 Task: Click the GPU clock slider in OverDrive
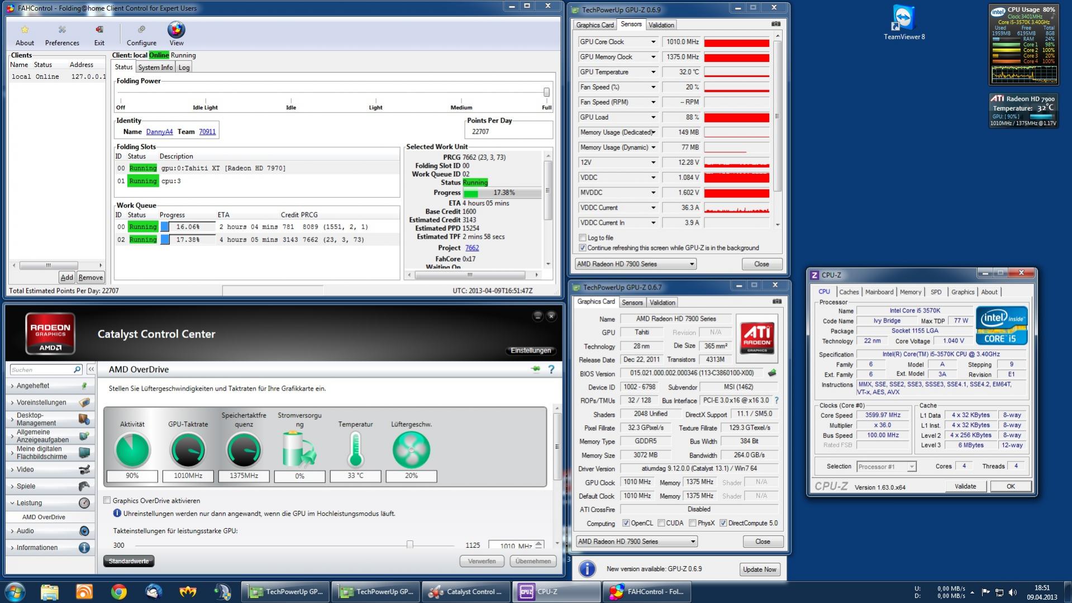tap(409, 545)
